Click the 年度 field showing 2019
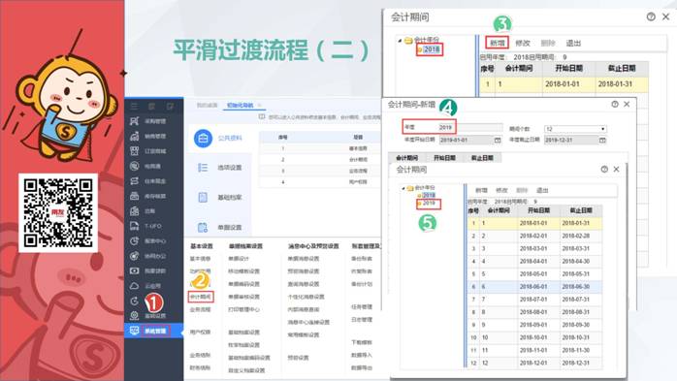 [471, 127]
